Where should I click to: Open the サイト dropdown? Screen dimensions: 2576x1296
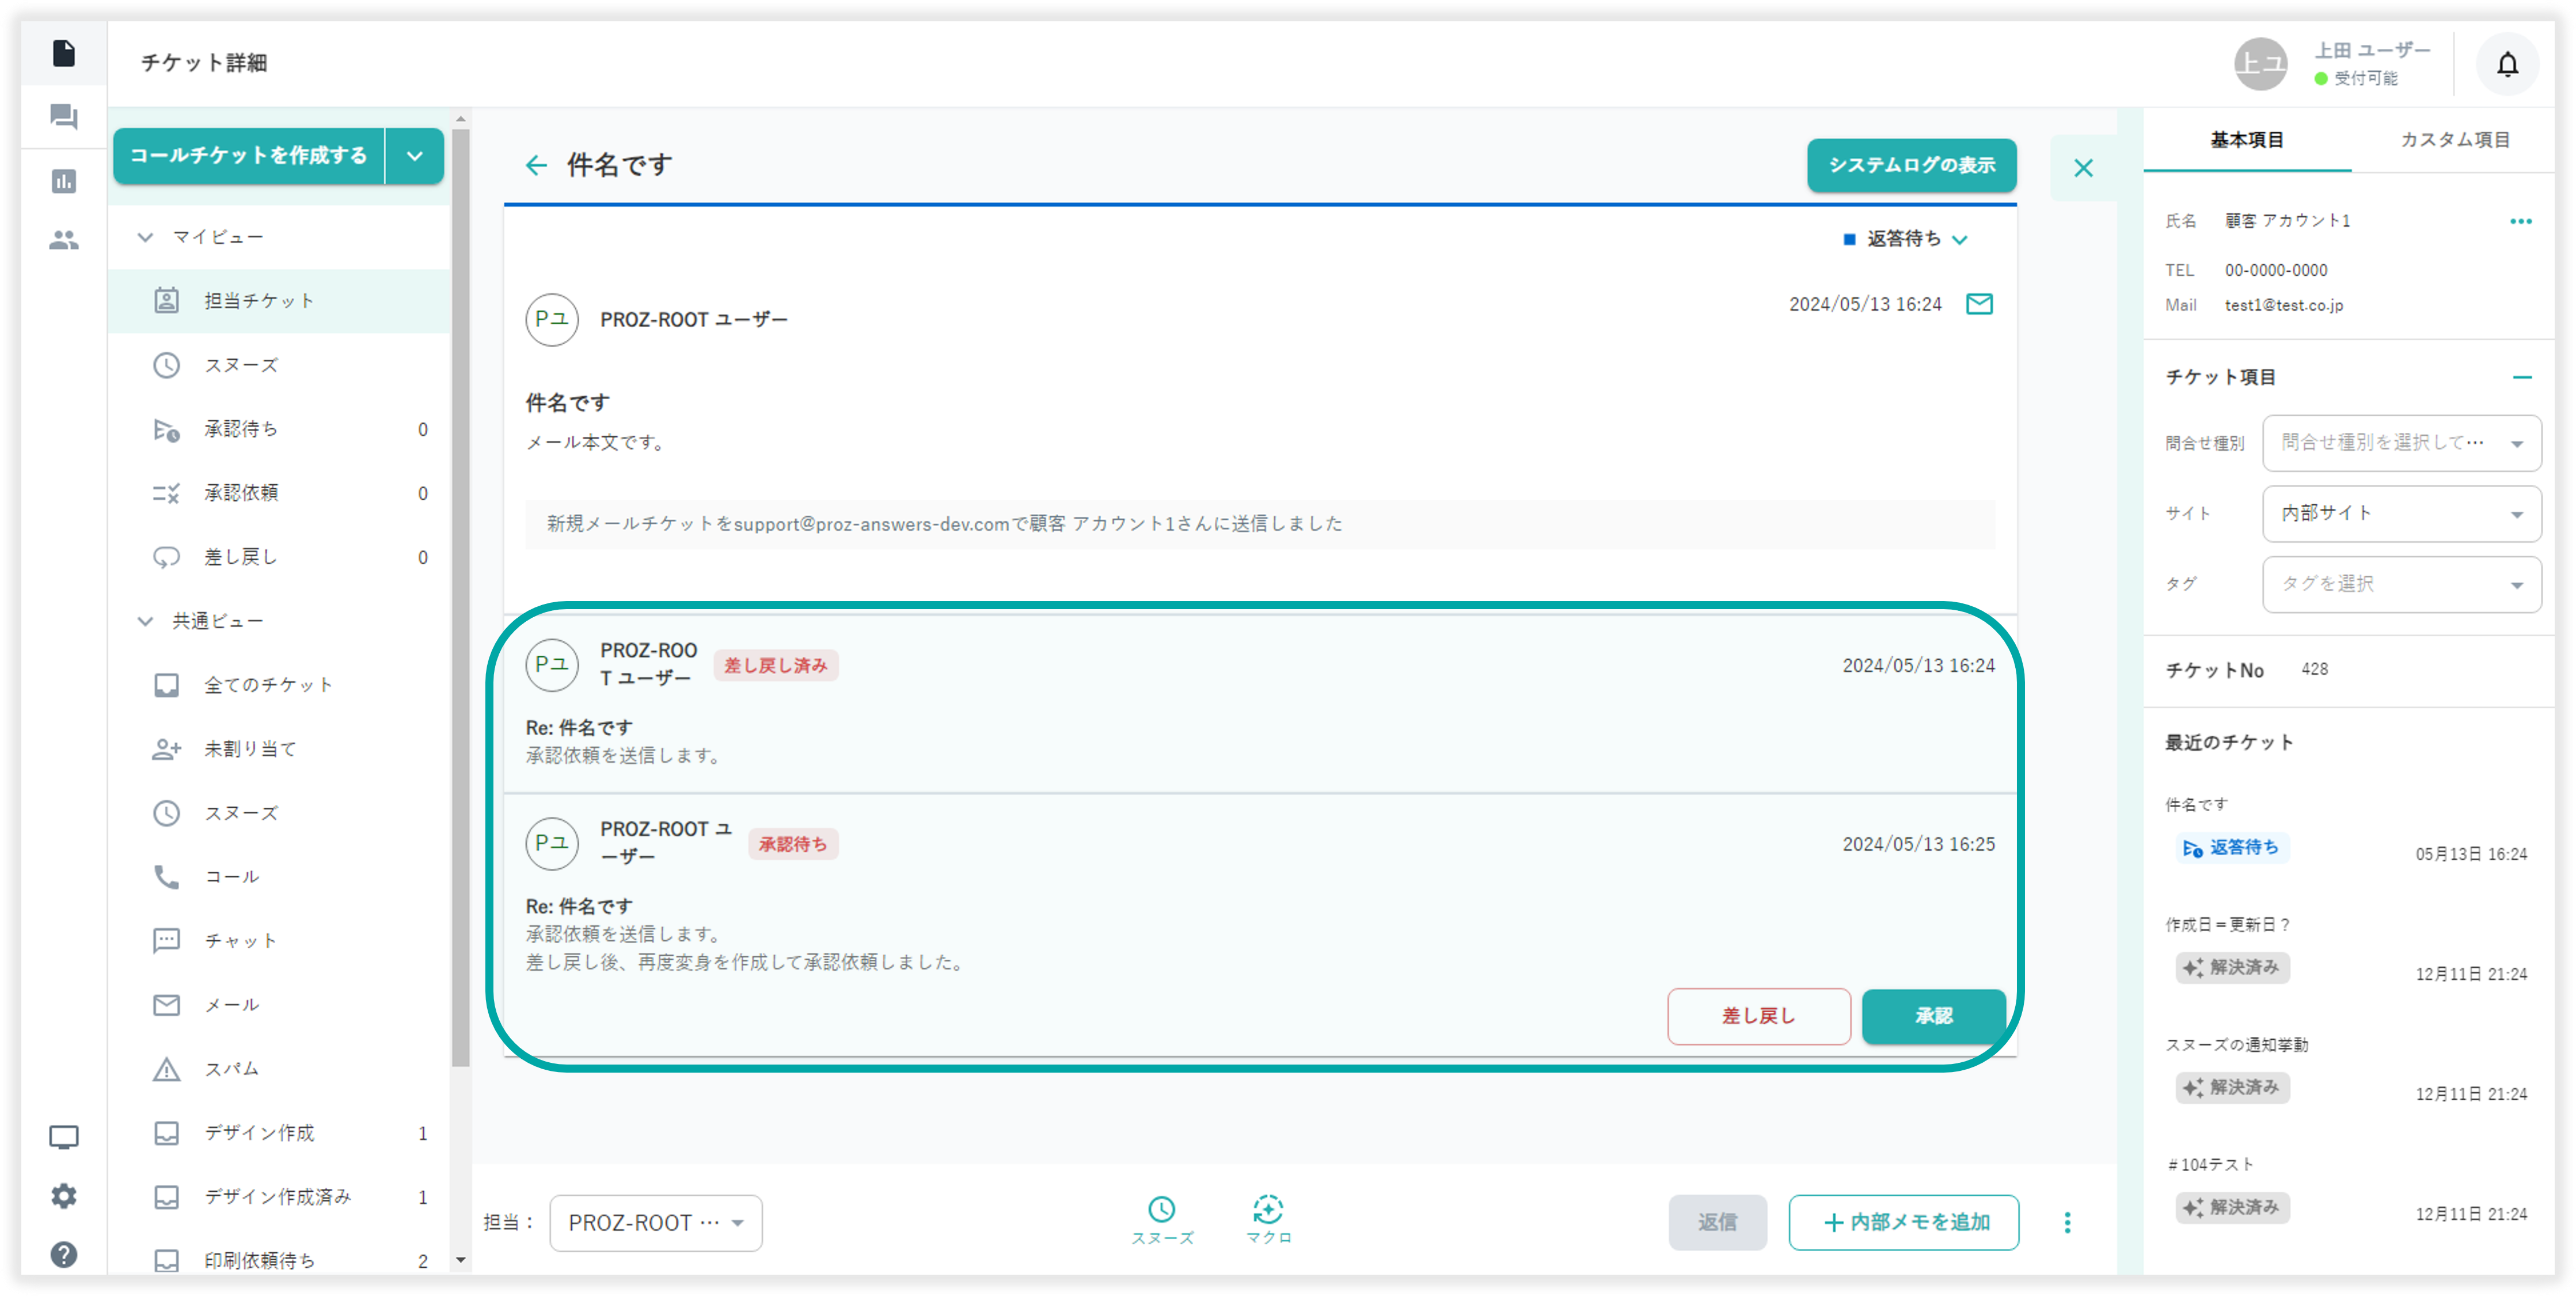coord(2401,514)
